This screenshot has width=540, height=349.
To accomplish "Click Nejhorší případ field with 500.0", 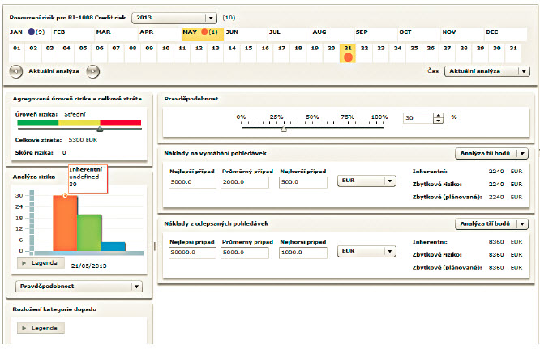I will click(303, 182).
